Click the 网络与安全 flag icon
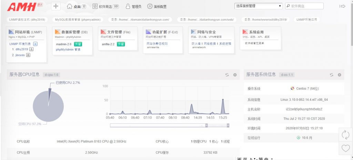 tap(194, 32)
